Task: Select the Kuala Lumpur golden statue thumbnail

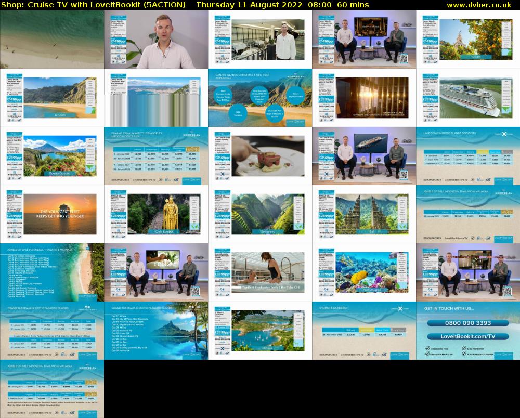Action: pos(156,214)
